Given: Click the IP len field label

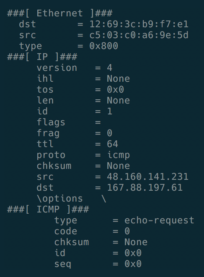Looking at the screenshot, I should [45, 101].
